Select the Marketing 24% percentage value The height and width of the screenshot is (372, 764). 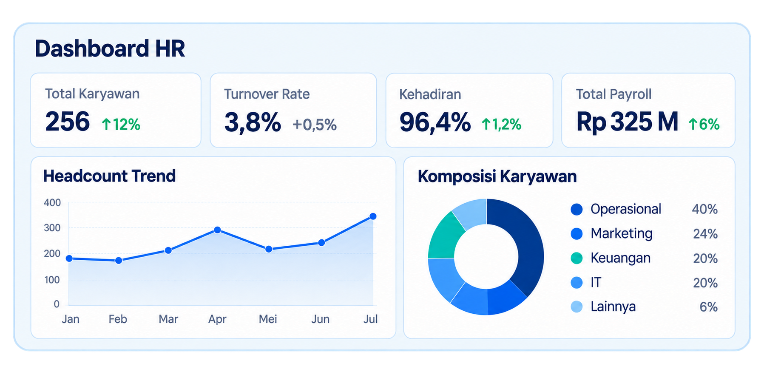coord(705,234)
